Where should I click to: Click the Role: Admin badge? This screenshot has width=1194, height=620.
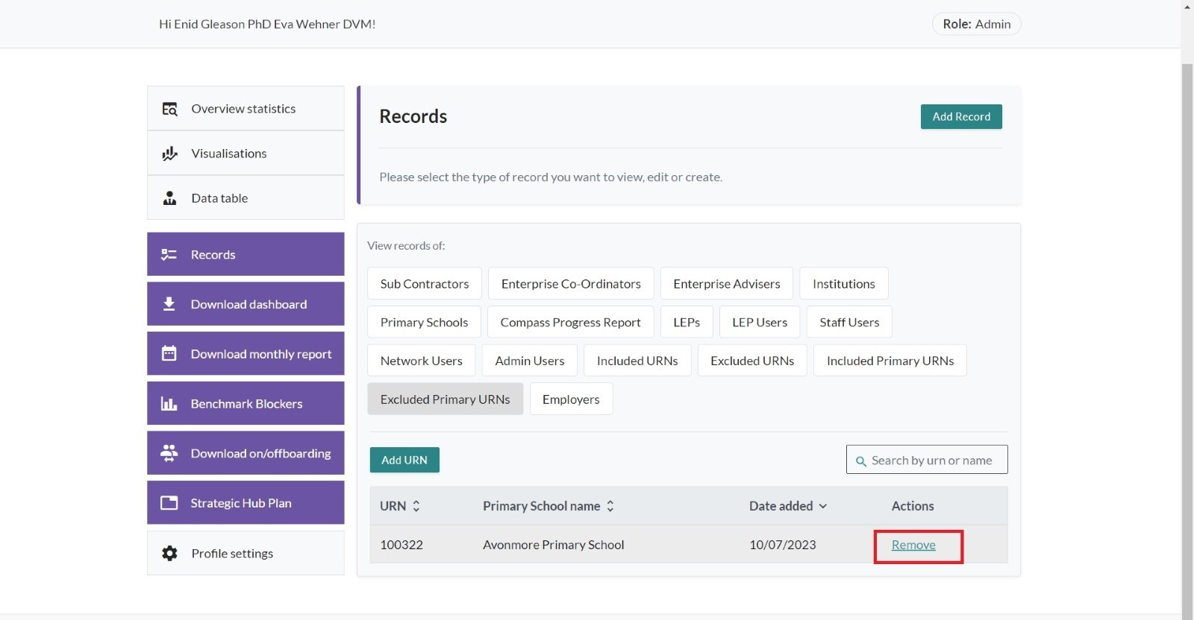976,24
